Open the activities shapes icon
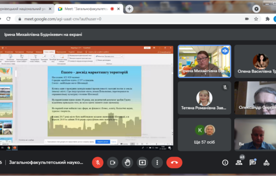 coord(266,162)
